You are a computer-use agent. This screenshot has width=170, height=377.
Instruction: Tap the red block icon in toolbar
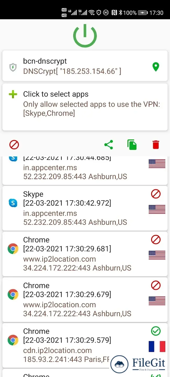pos(14,145)
